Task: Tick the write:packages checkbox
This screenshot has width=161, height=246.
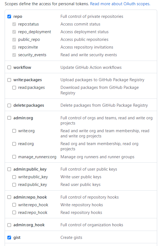Action: pyautogui.click(x=9, y=80)
